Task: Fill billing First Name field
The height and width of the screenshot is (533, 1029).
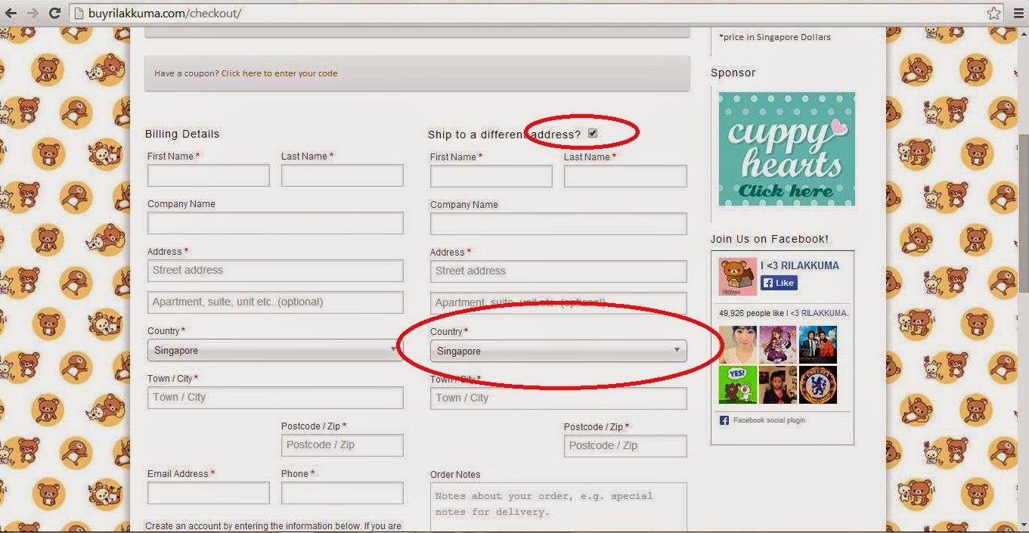Action: (x=209, y=175)
